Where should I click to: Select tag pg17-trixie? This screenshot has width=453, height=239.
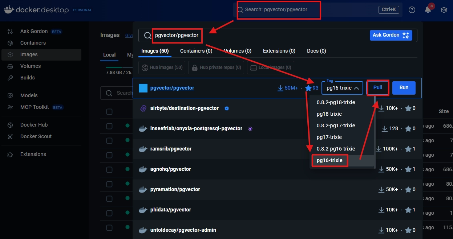[x=342, y=137]
